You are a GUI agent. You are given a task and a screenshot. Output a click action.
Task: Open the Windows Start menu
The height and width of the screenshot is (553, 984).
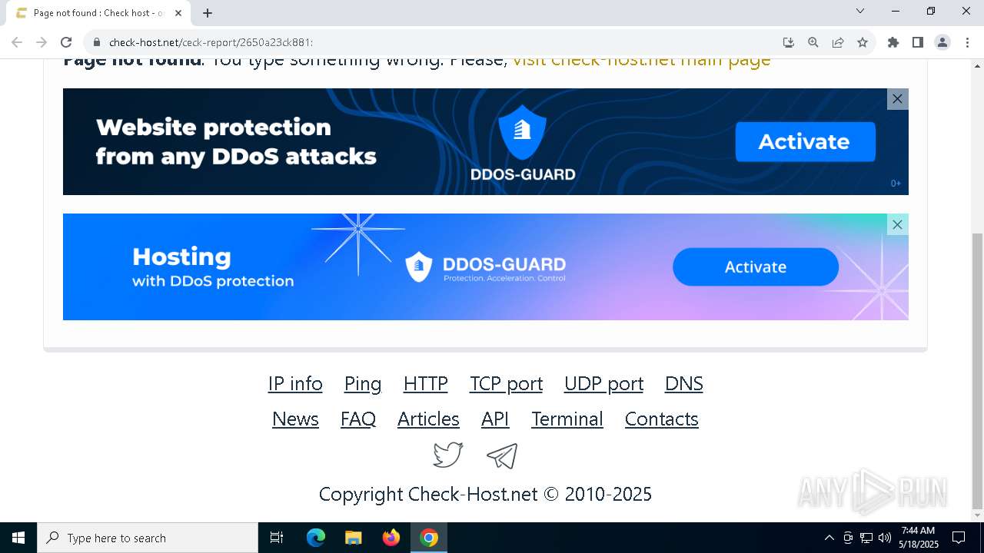point(18,538)
